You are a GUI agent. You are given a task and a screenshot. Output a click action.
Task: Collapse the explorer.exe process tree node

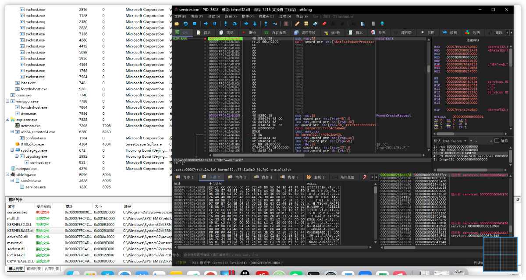click(x=7, y=120)
